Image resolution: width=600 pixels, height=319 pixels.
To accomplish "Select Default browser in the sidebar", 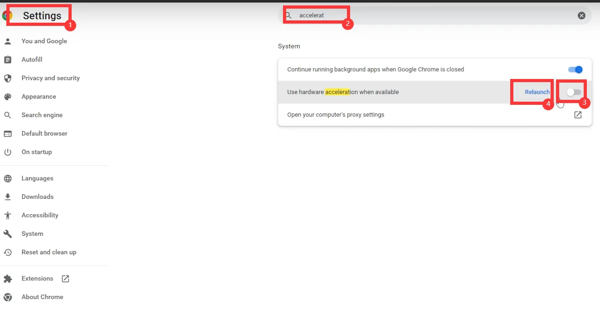I will [x=44, y=133].
